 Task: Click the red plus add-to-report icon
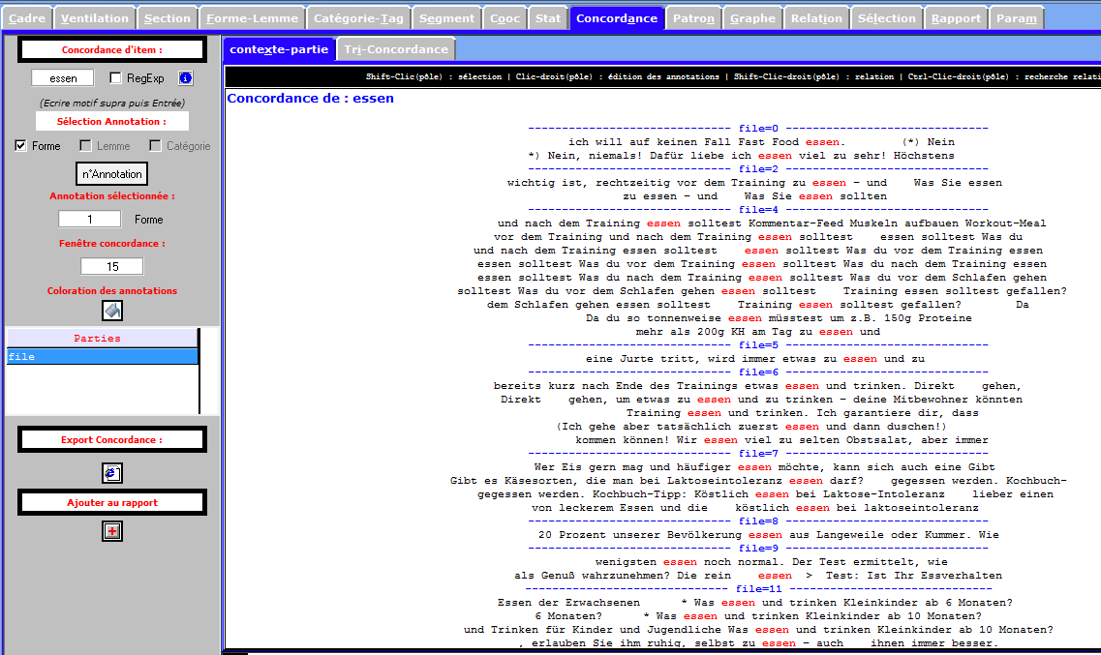click(x=112, y=531)
